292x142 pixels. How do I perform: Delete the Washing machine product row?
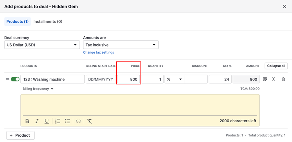[x=283, y=79]
